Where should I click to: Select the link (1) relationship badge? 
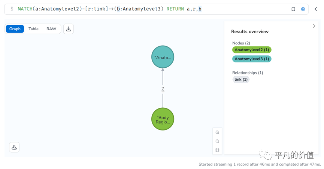[240, 79]
